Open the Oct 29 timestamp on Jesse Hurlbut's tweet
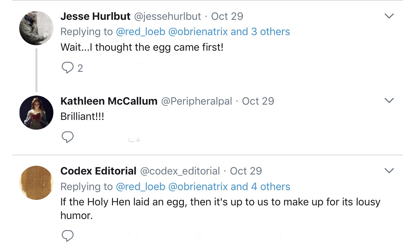Screen dimensions: 411x245 click(227, 16)
